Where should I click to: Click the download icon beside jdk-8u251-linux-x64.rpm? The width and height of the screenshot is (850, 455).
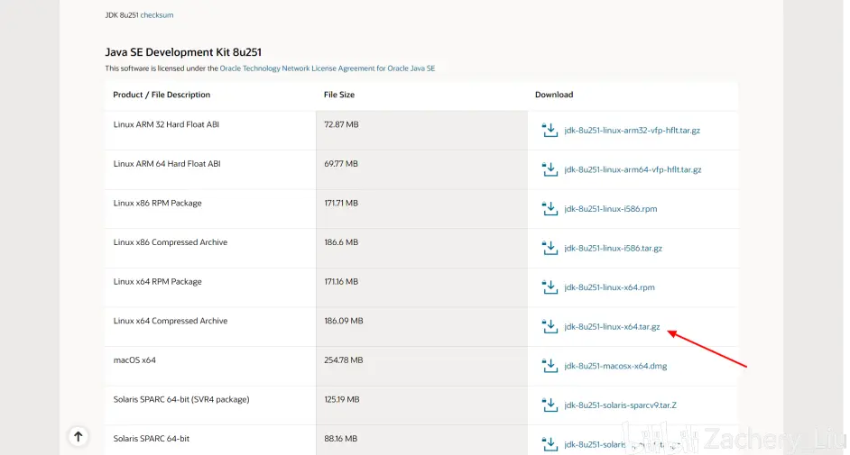[550, 287]
